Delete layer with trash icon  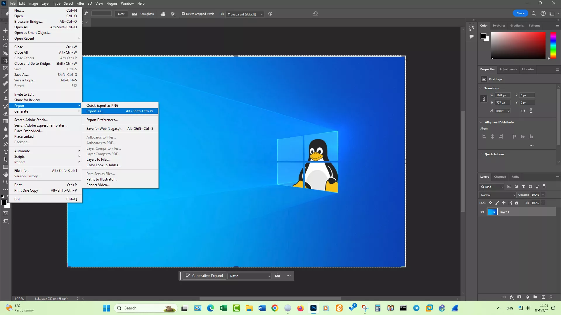(x=551, y=297)
